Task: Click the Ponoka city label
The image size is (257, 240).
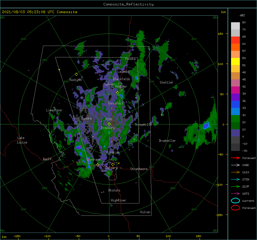Action: pyautogui.click(x=130, y=59)
